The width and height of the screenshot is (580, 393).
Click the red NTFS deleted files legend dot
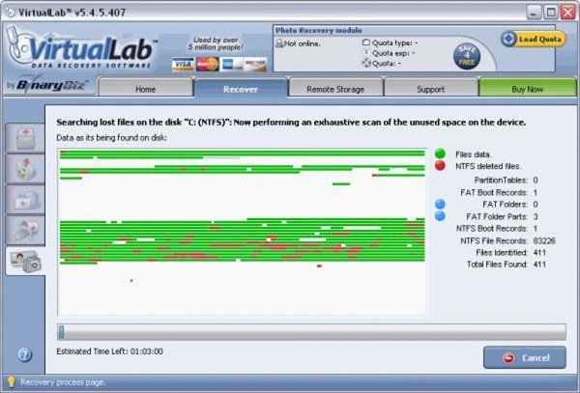pyautogui.click(x=440, y=165)
